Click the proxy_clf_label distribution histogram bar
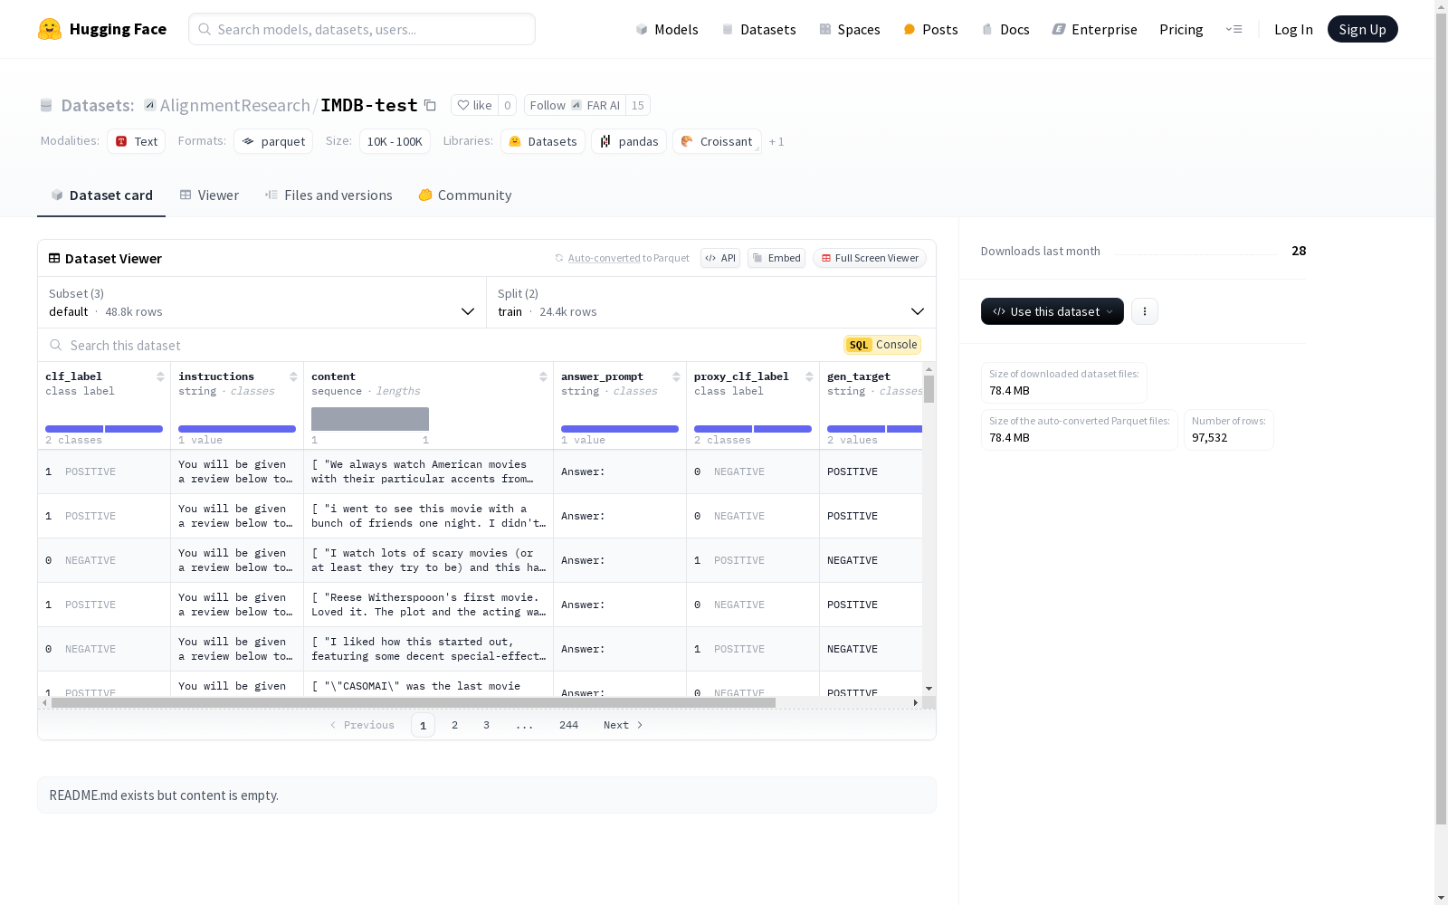The width and height of the screenshot is (1448, 905). 753,429
